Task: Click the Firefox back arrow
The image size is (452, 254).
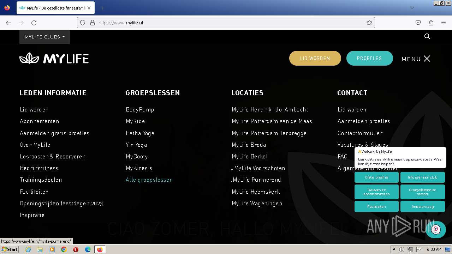Action: click(8, 23)
